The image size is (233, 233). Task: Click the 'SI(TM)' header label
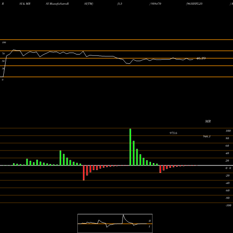89,4
